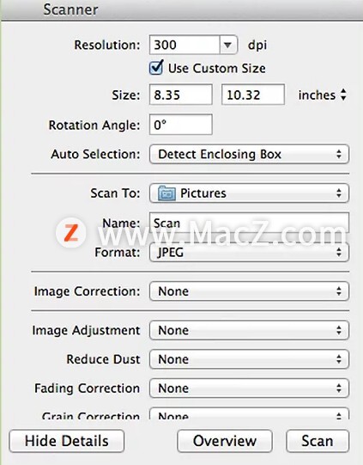Open the Auto Selection Detect Enclosing Box menu
This screenshot has height=465, width=363.
click(250, 154)
